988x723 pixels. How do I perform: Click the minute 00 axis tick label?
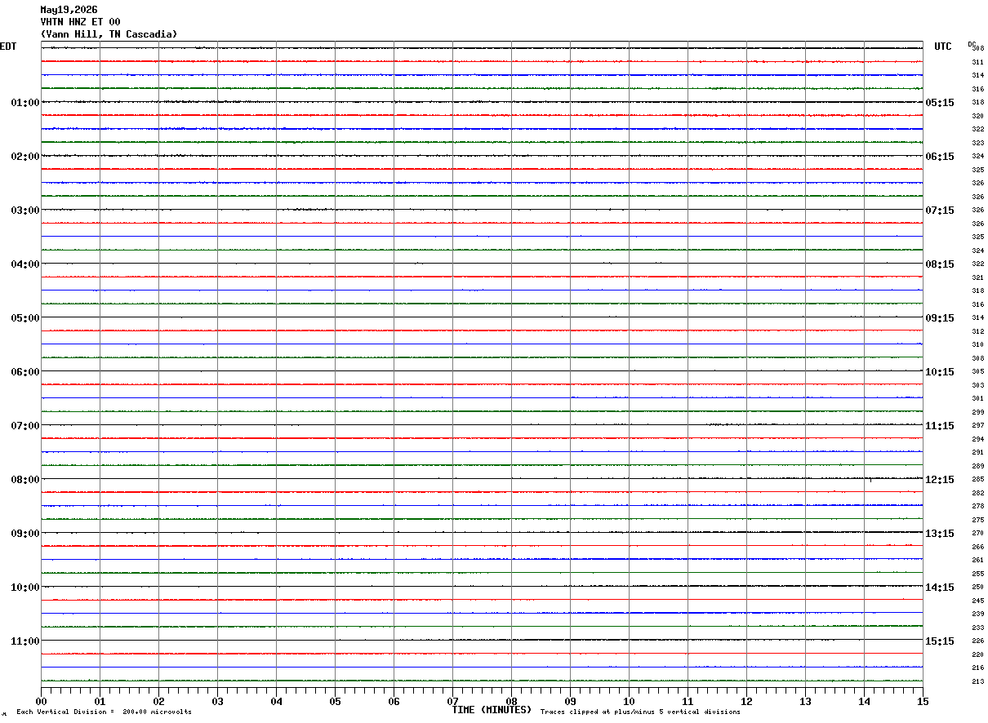41,701
